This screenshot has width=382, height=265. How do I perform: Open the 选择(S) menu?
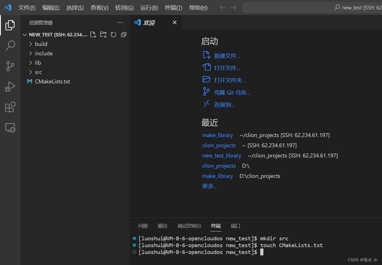(75, 8)
